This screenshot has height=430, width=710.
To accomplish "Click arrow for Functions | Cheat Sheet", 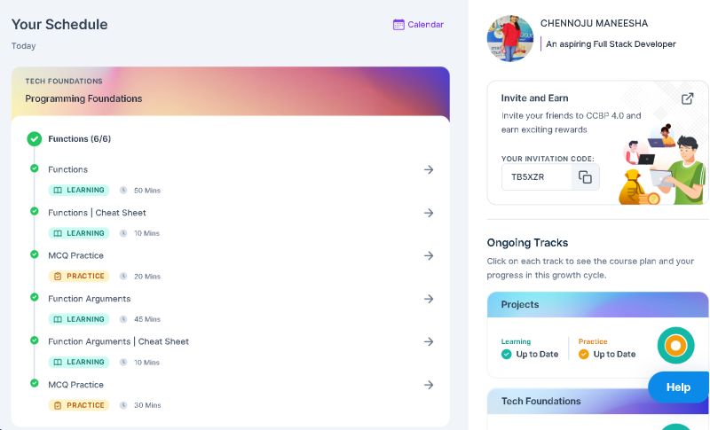I will point(429,213).
